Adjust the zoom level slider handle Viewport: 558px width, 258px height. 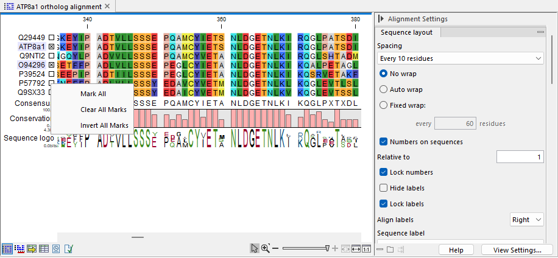coord(327,248)
